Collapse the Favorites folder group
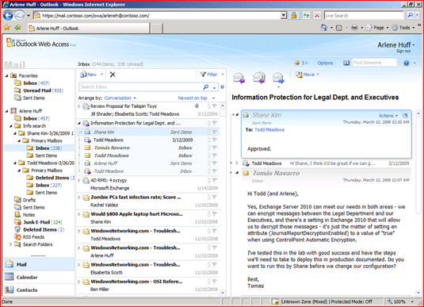The width and height of the screenshot is (424, 307). point(7,76)
